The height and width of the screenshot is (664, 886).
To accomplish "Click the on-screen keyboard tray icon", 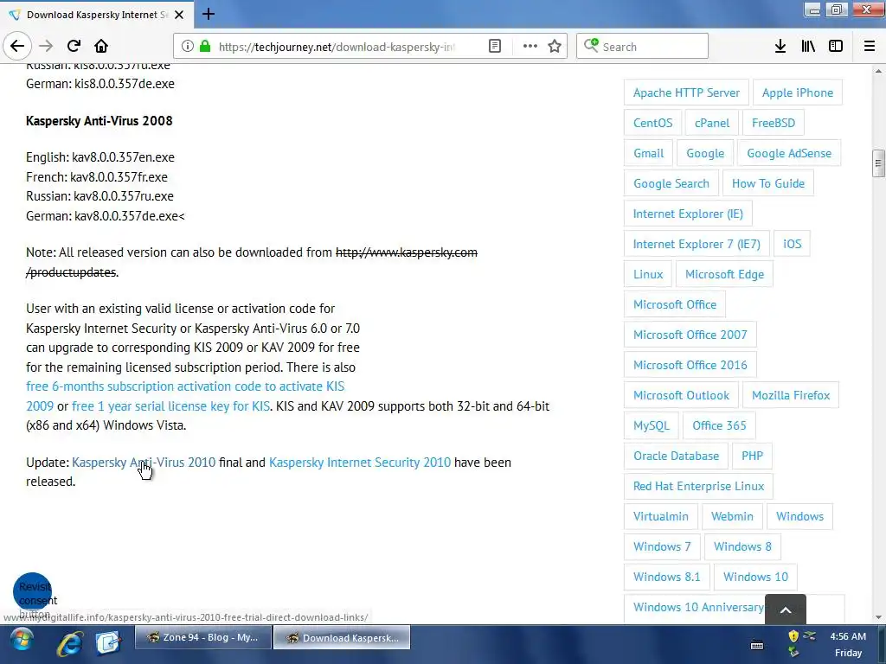I will [757, 645].
